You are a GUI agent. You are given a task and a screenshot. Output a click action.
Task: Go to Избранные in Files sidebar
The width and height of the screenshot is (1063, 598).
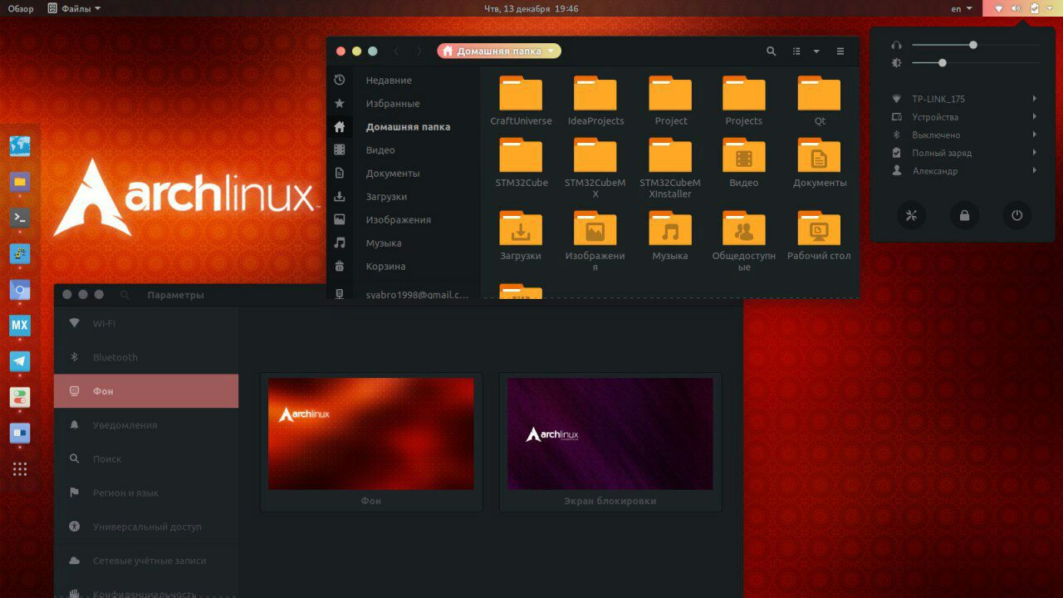[404, 104]
